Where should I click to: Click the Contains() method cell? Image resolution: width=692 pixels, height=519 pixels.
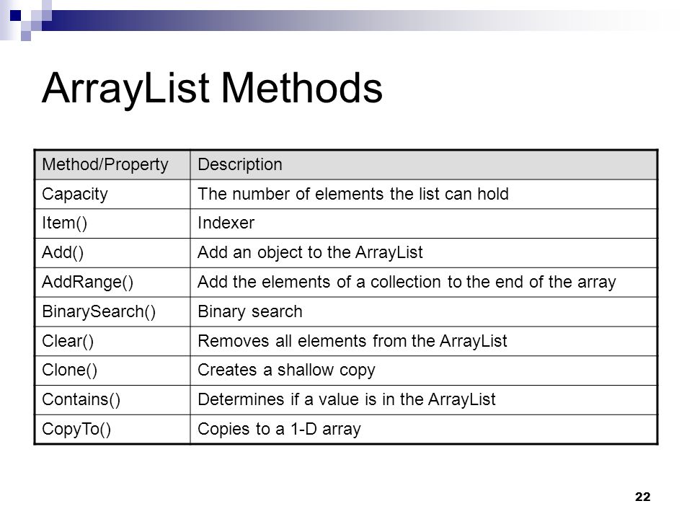coord(112,400)
